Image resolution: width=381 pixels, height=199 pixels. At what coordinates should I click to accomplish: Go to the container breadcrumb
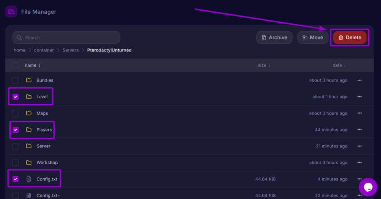44,50
